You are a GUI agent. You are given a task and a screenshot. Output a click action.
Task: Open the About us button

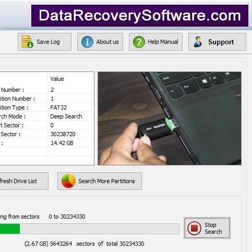point(100,42)
